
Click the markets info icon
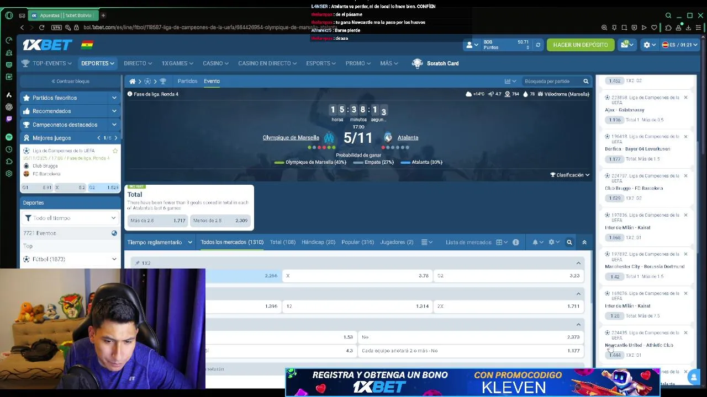click(515, 242)
